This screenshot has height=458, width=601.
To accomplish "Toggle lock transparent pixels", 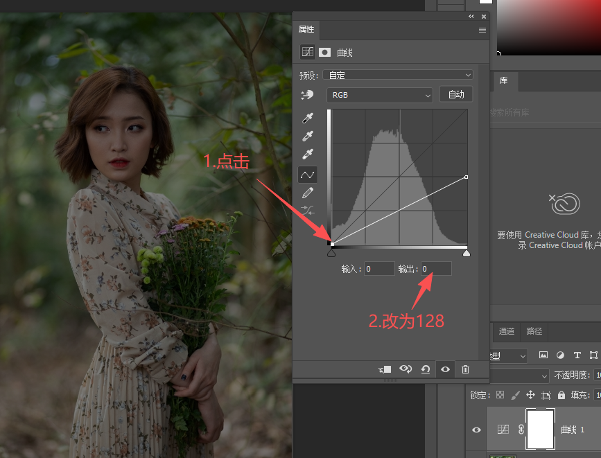I will pos(500,395).
